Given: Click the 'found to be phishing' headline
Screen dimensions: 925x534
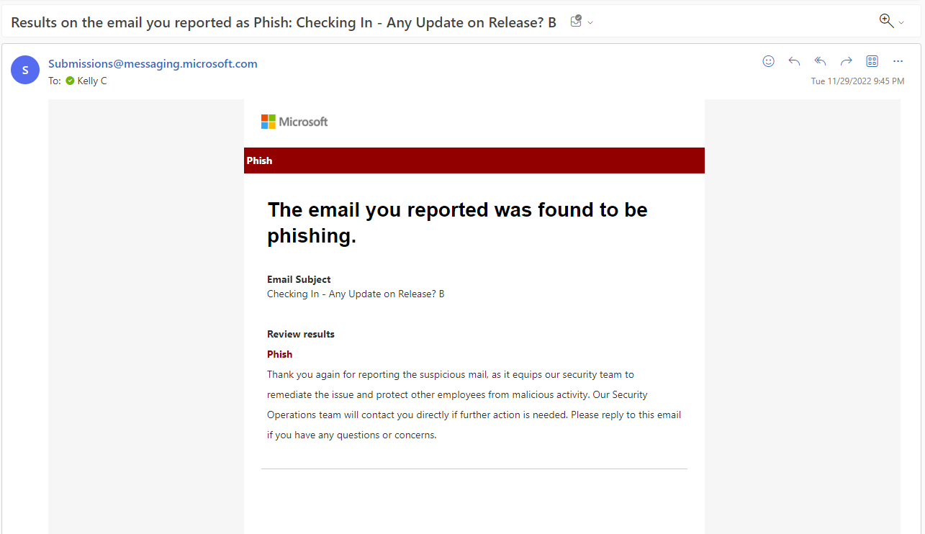Looking at the screenshot, I should coord(457,222).
